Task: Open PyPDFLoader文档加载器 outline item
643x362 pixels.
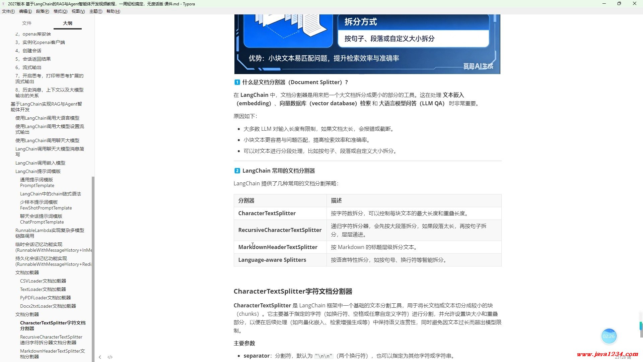Action: pyautogui.click(x=45, y=298)
